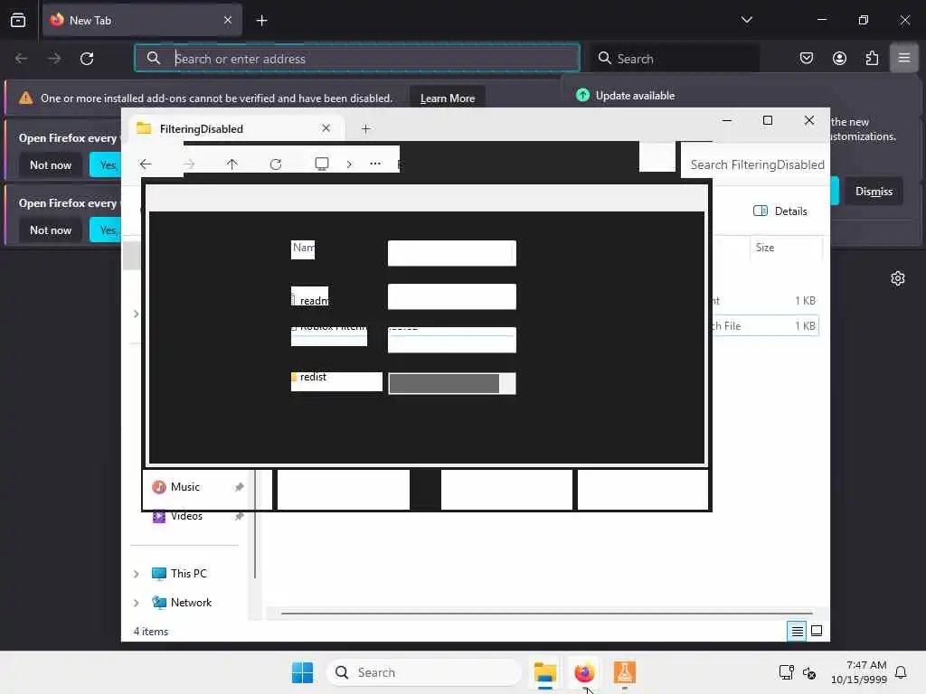Open Firefox View icon in tab strip
This screenshot has height=694, width=926.
click(x=18, y=20)
